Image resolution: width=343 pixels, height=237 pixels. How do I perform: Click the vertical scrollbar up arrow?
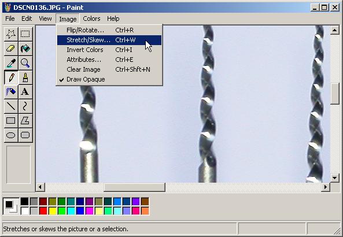click(335, 30)
